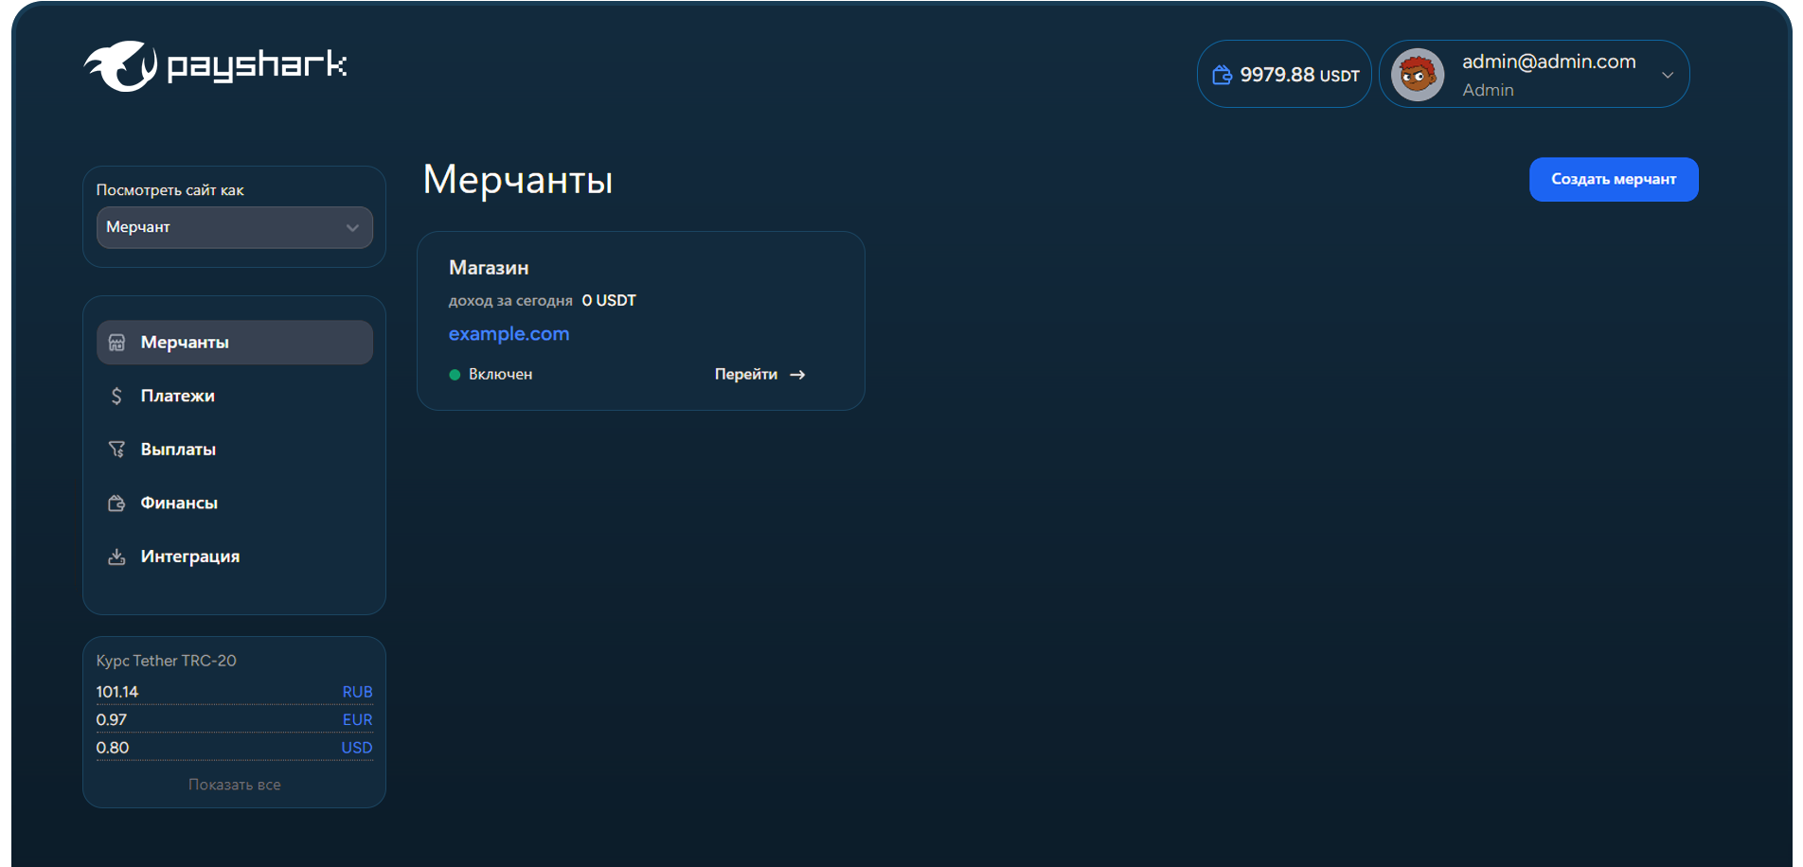1803x867 pixels.
Task: Click the arrow icon beside Перейти
Action: 797,375
